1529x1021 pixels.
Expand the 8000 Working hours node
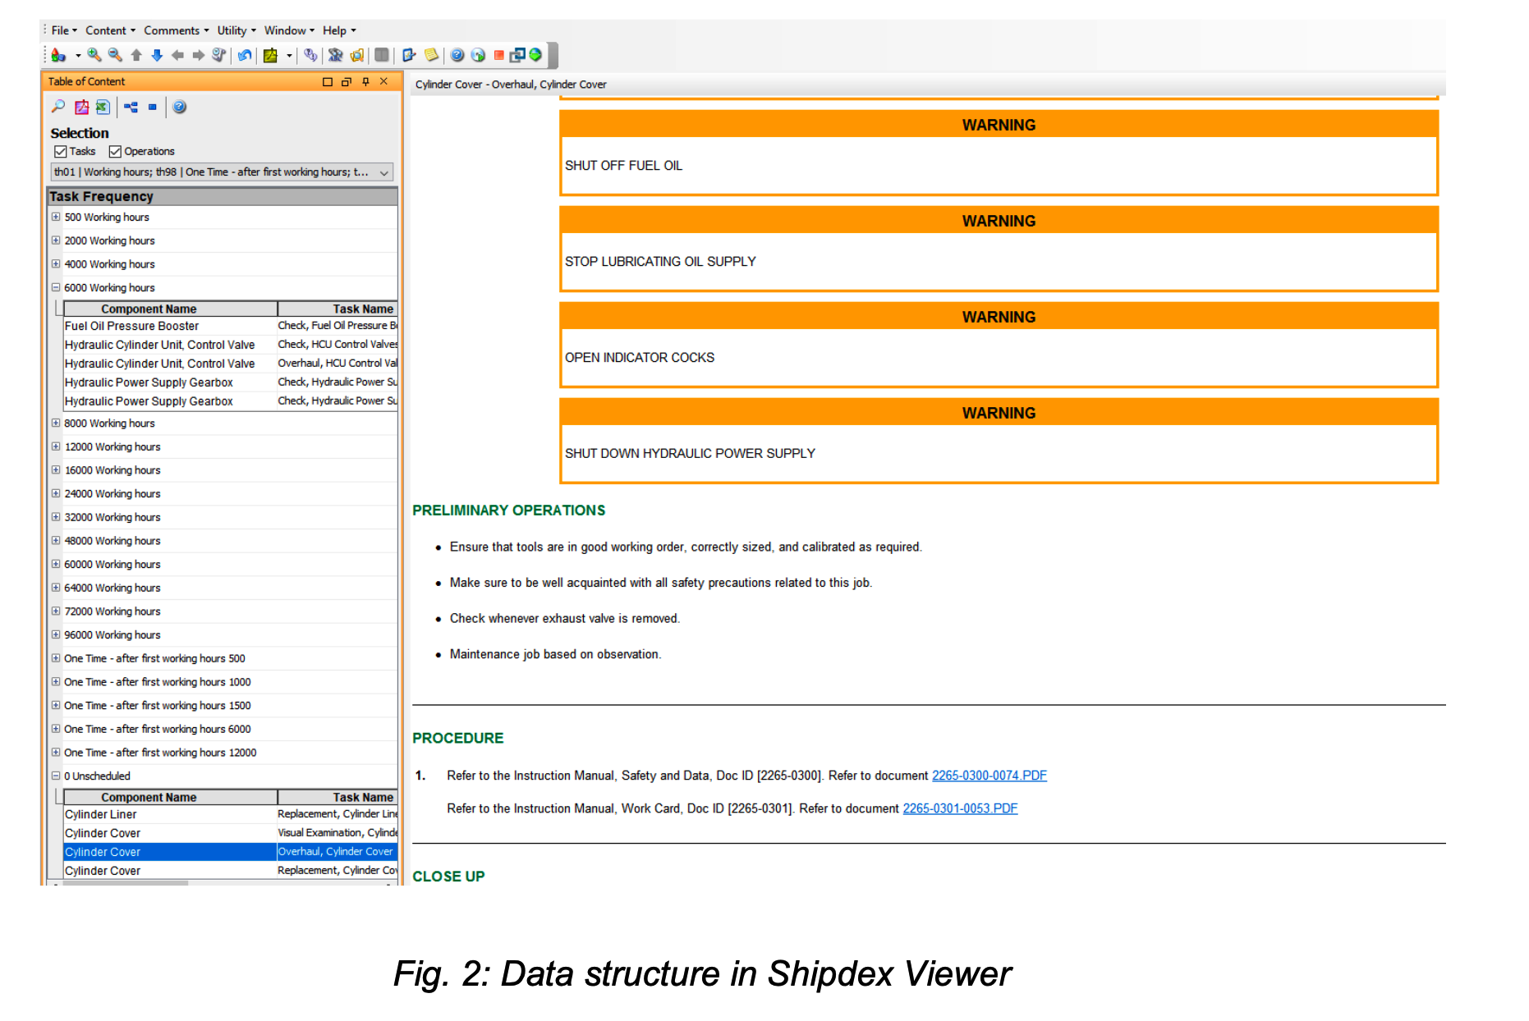pyautogui.click(x=56, y=424)
